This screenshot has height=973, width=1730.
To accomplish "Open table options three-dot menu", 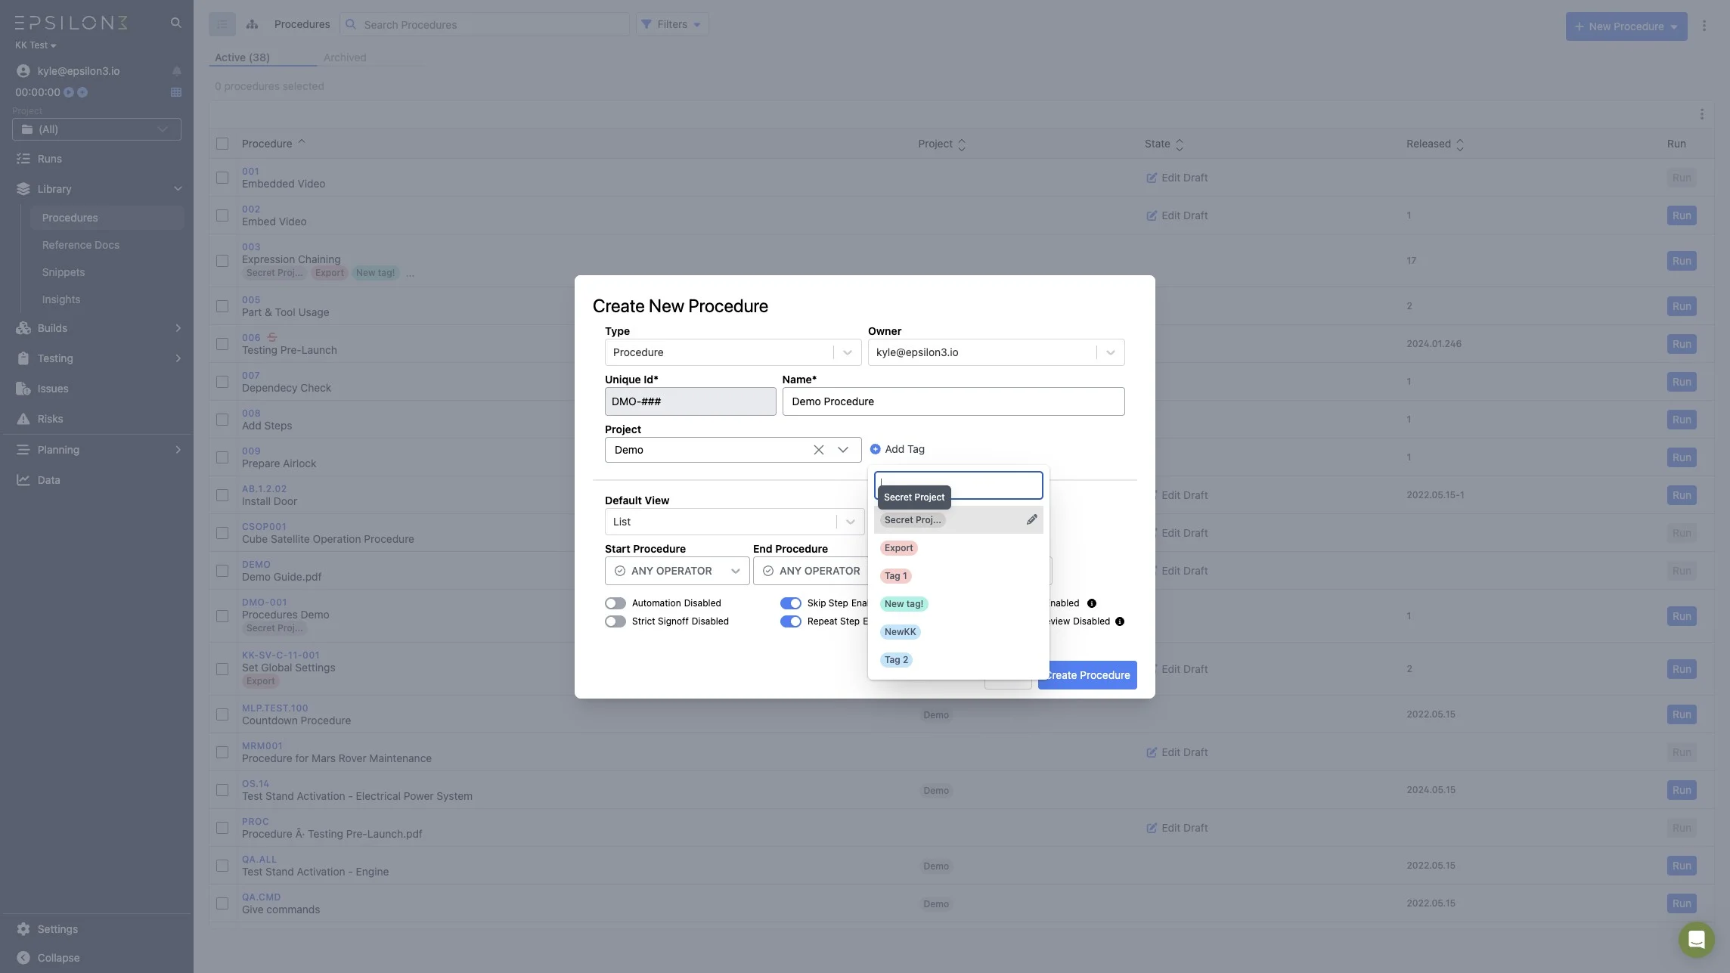I will point(1702,114).
